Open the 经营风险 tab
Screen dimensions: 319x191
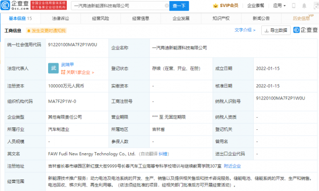[100, 19]
